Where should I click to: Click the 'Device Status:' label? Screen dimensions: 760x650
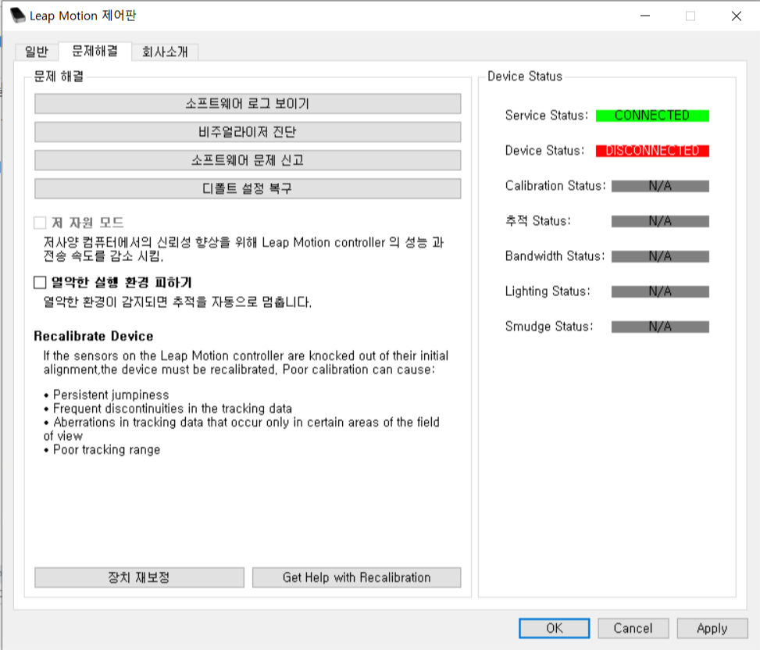[x=544, y=151]
